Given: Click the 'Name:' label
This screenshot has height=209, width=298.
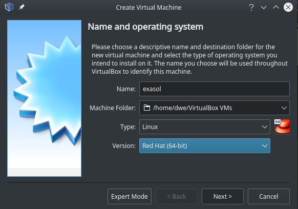Looking at the screenshot, I should tap(126, 89).
